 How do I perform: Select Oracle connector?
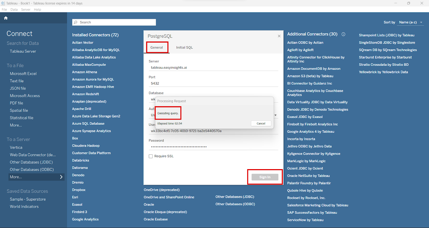click(149, 204)
